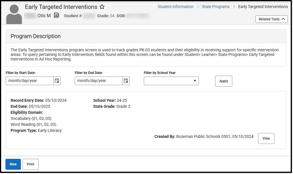Open the Filter by School Year dropdown

click(x=171, y=81)
